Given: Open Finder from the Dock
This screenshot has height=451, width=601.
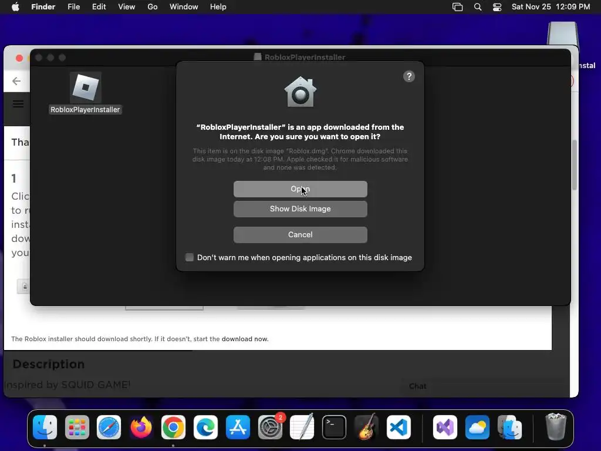Looking at the screenshot, I should pyautogui.click(x=45, y=428).
